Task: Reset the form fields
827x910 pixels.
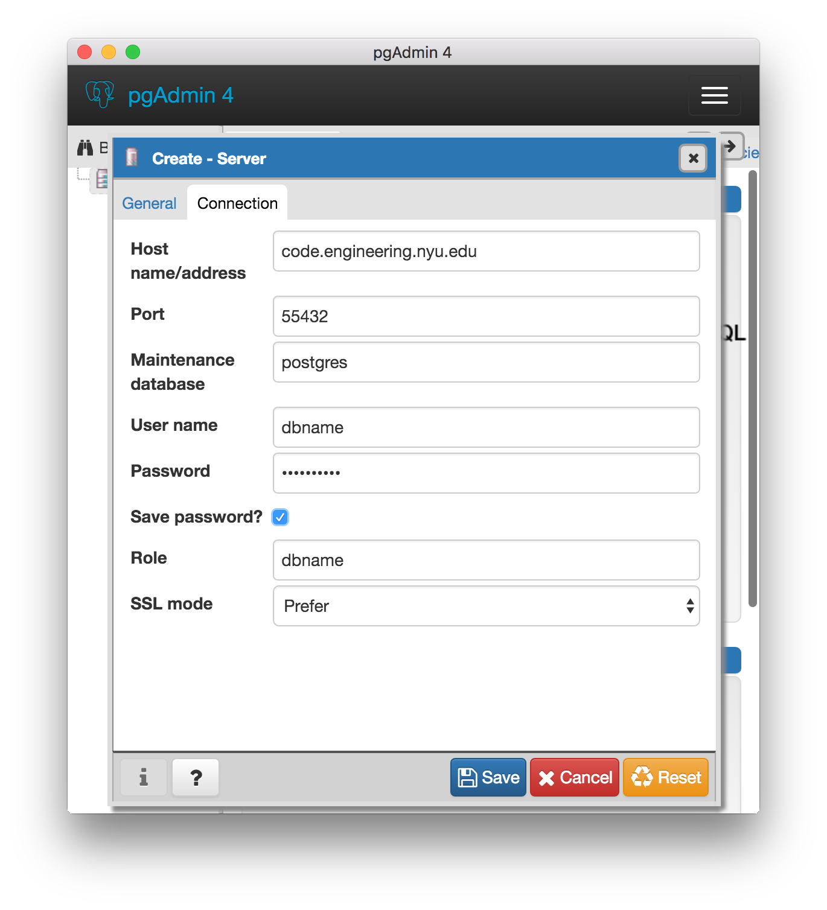Action: [x=666, y=777]
